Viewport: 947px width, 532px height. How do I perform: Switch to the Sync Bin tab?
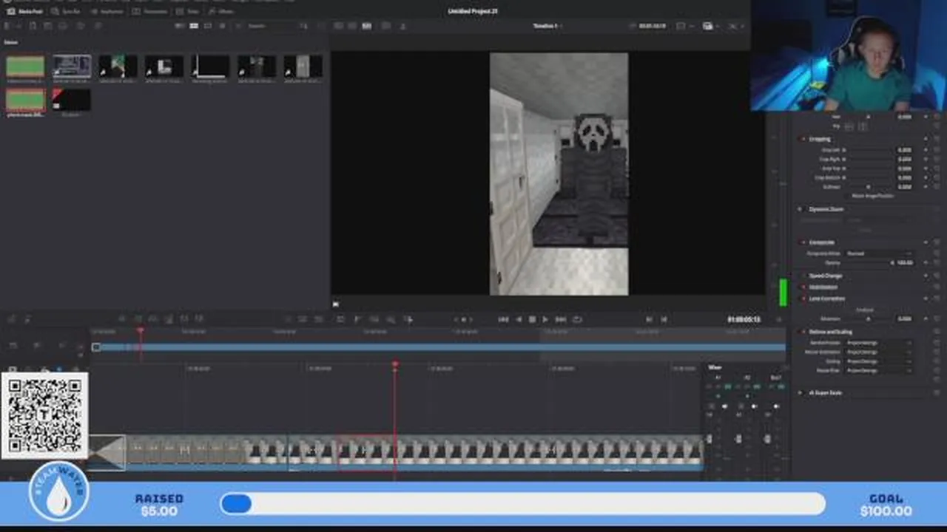point(67,12)
